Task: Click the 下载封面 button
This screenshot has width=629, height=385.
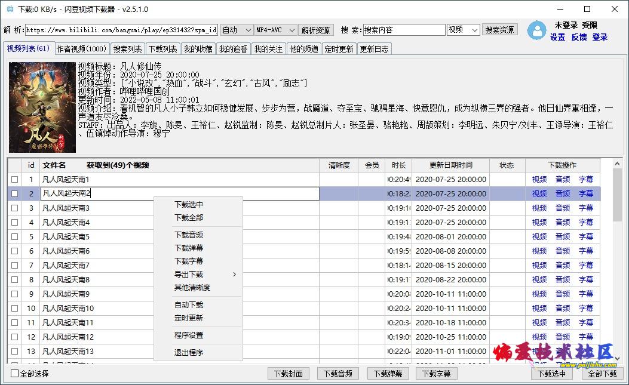Action: 289,374
